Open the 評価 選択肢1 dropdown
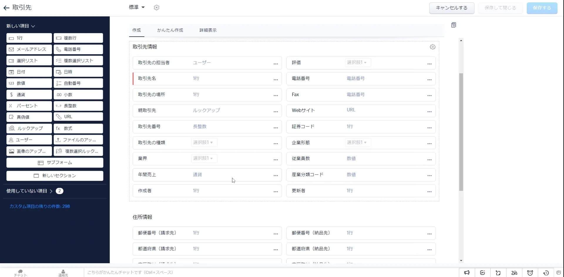 pyautogui.click(x=357, y=63)
